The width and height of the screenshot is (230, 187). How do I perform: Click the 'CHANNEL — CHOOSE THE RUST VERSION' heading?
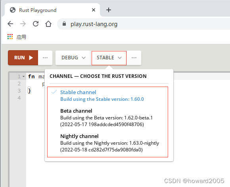98,76
